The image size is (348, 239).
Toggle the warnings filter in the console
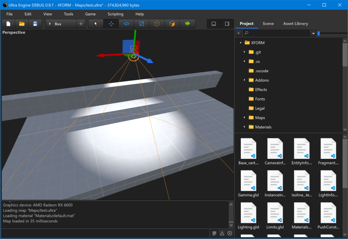(x=222, y=233)
